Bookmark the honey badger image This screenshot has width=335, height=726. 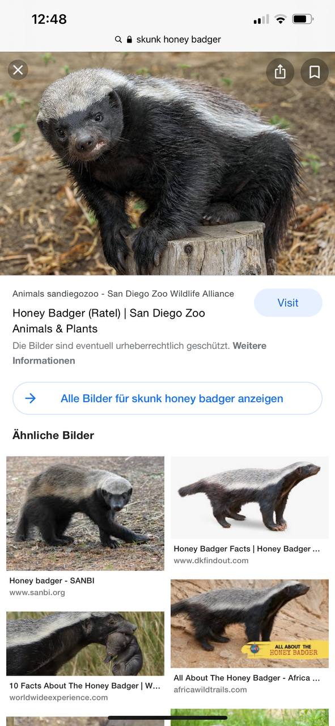coord(315,72)
